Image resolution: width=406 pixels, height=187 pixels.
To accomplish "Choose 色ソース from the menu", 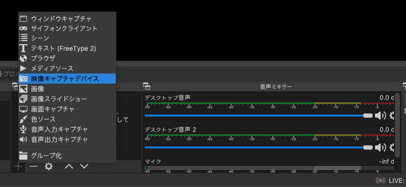I will [67, 119].
